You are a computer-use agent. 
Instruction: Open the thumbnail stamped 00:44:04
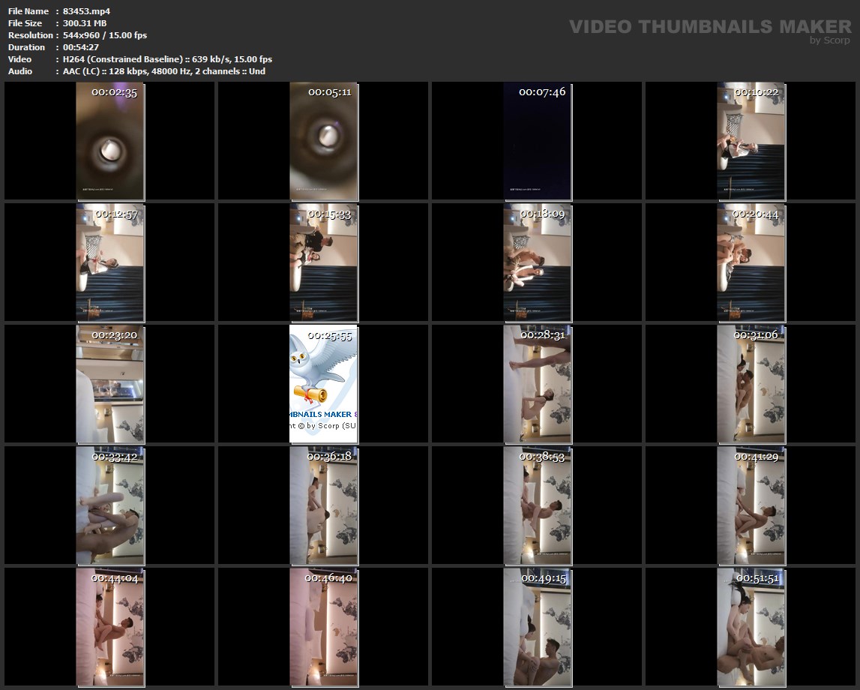tap(110, 628)
